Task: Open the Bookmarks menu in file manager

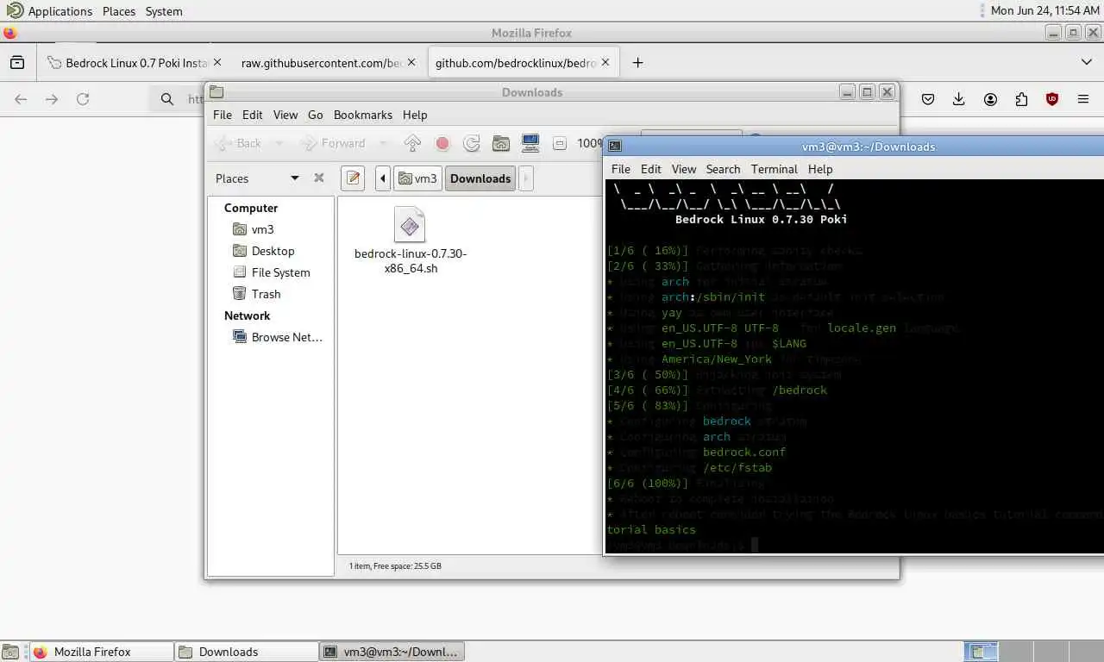Action: pos(363,115)
